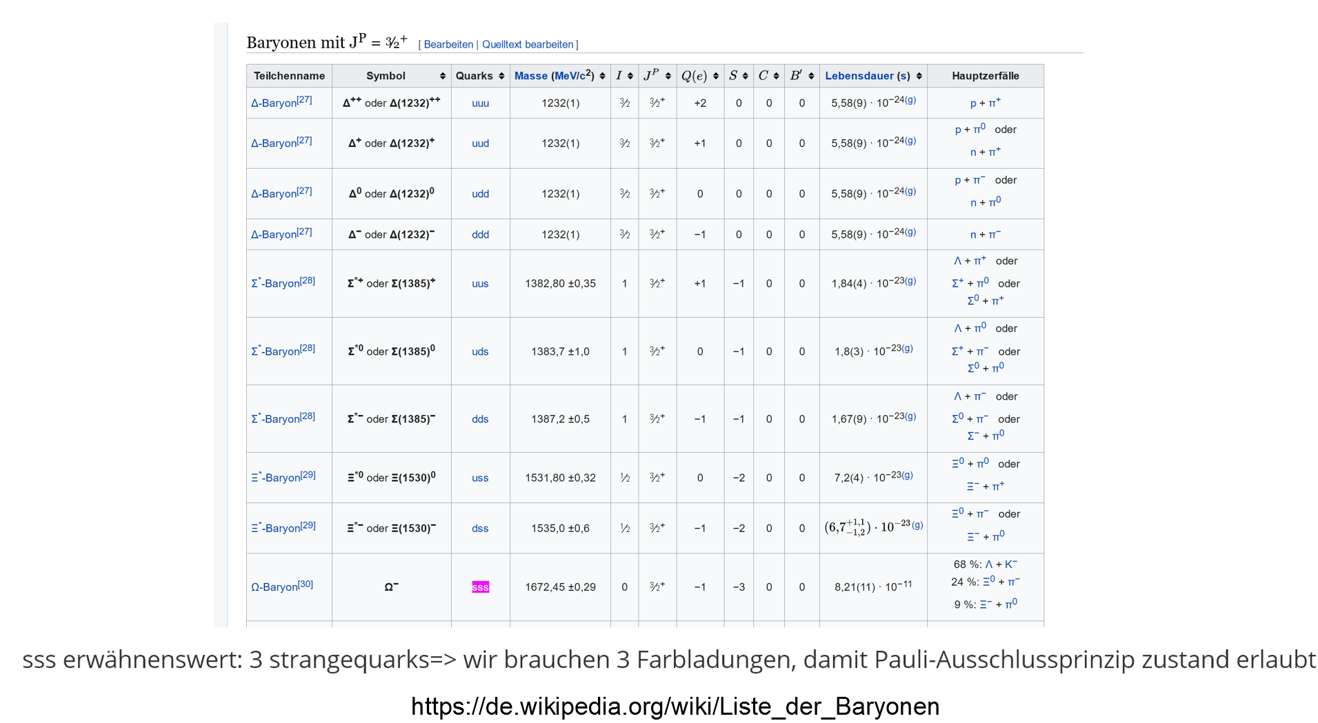The width and height of the screenshot is (1318, 723).
Task: Sort by Lebensdauer column arrows
Action: click(x=919, y=76)
